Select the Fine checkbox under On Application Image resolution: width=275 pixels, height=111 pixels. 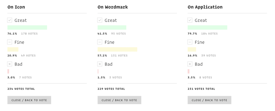[190, 42]
